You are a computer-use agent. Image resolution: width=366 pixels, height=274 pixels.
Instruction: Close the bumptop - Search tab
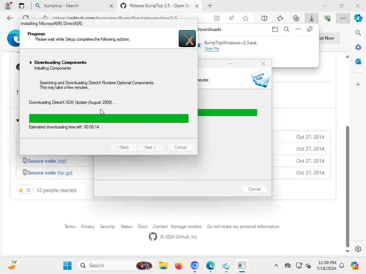(x=112, y=6)
